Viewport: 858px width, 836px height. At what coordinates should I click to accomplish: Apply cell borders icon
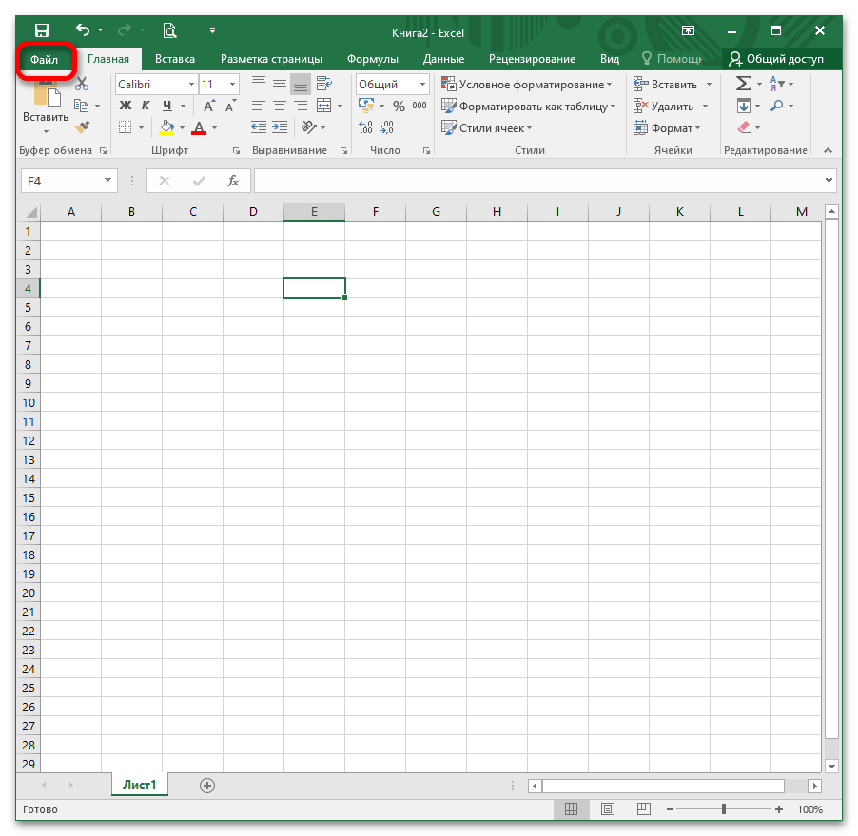(126, 127)
